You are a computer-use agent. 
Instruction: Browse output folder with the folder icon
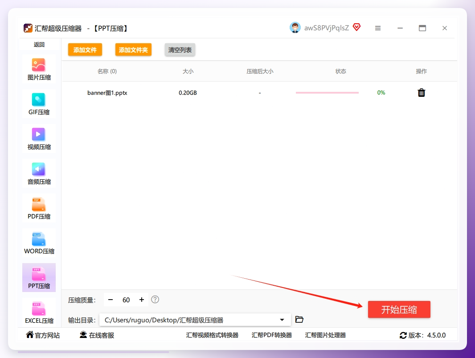pyautogui.click(x=299, y=320)
